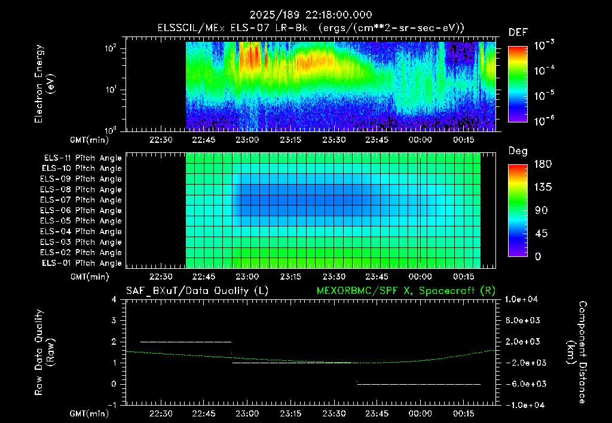The width and height of the screenshot is (612, 423).
Task: Click the 'Raw Data Quality (Raw)' axis label
Action: (44, 352)
